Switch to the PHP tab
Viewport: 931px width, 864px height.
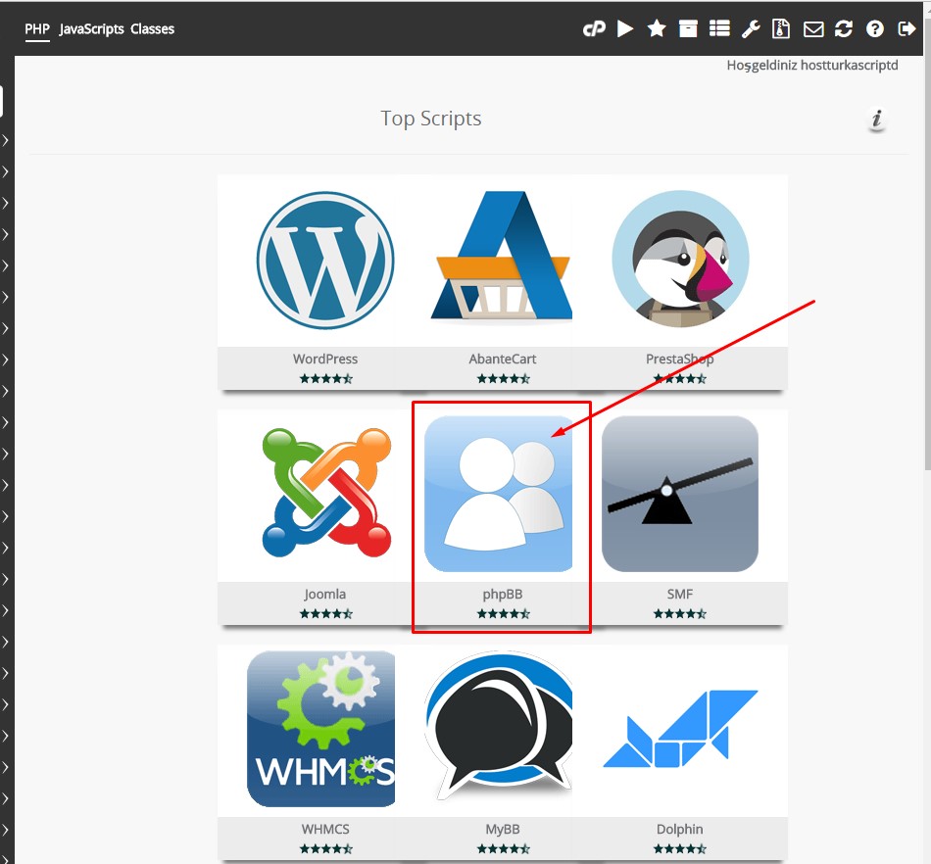click(x=37, y=29)
